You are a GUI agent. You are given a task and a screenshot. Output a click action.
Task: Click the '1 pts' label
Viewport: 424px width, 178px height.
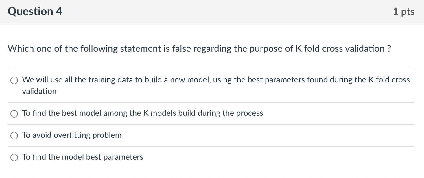tap(404, 11)
